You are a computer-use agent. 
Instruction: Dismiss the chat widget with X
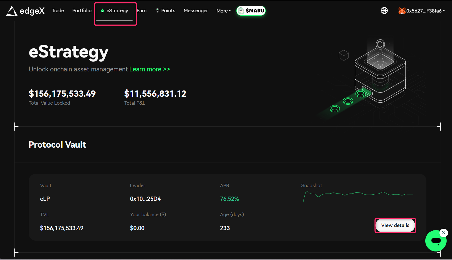(x=443, y=233)
